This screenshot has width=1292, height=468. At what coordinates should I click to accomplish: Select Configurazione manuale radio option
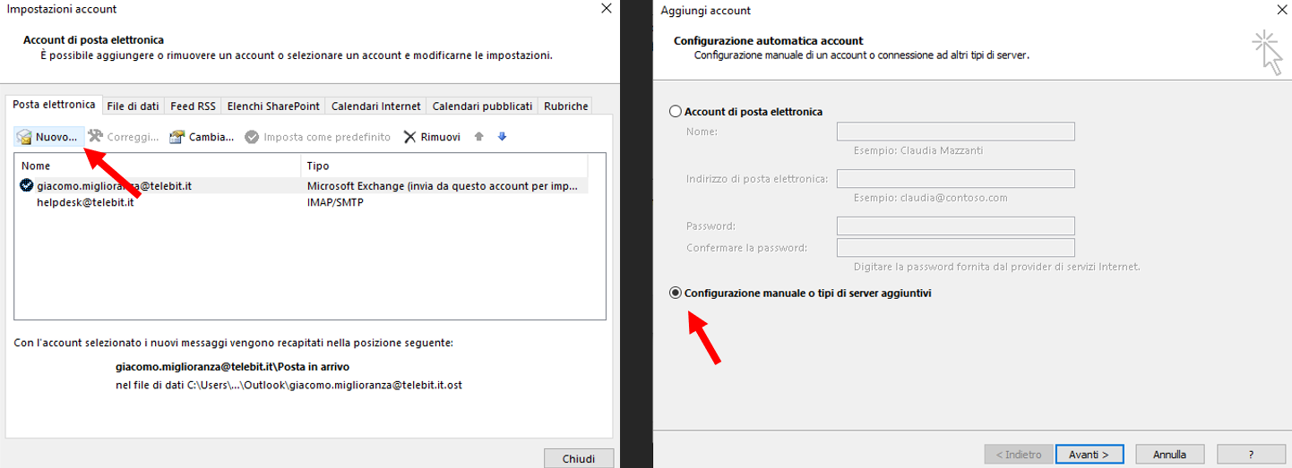(x=676, y=293)
